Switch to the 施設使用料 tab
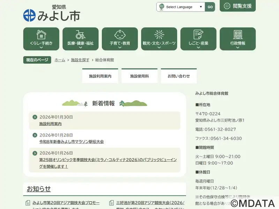This screenshot has width=279, height=209. click(x=139, y=76)
